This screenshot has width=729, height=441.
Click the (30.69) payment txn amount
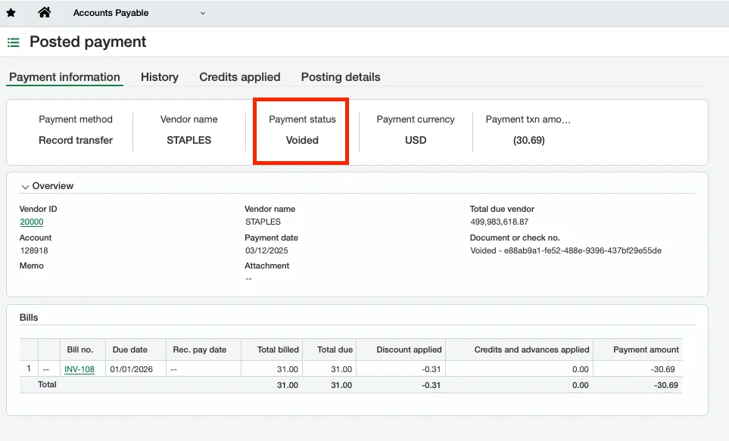[x=529, y=141]
